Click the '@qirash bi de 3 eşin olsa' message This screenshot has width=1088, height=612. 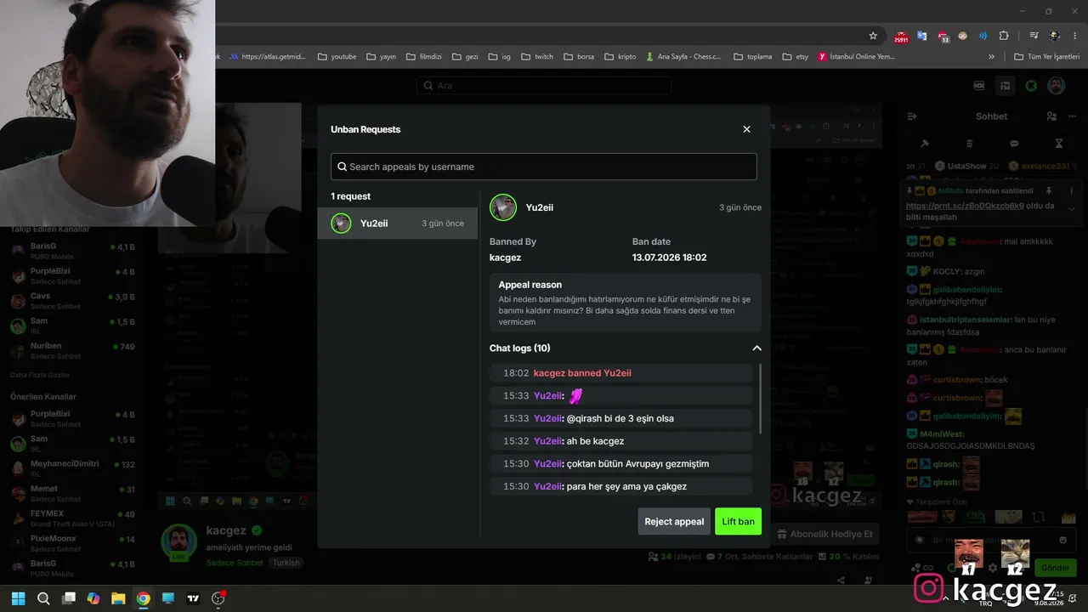point(620,418)
